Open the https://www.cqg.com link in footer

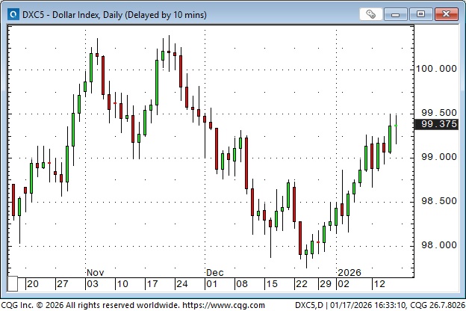click(222, 305)
